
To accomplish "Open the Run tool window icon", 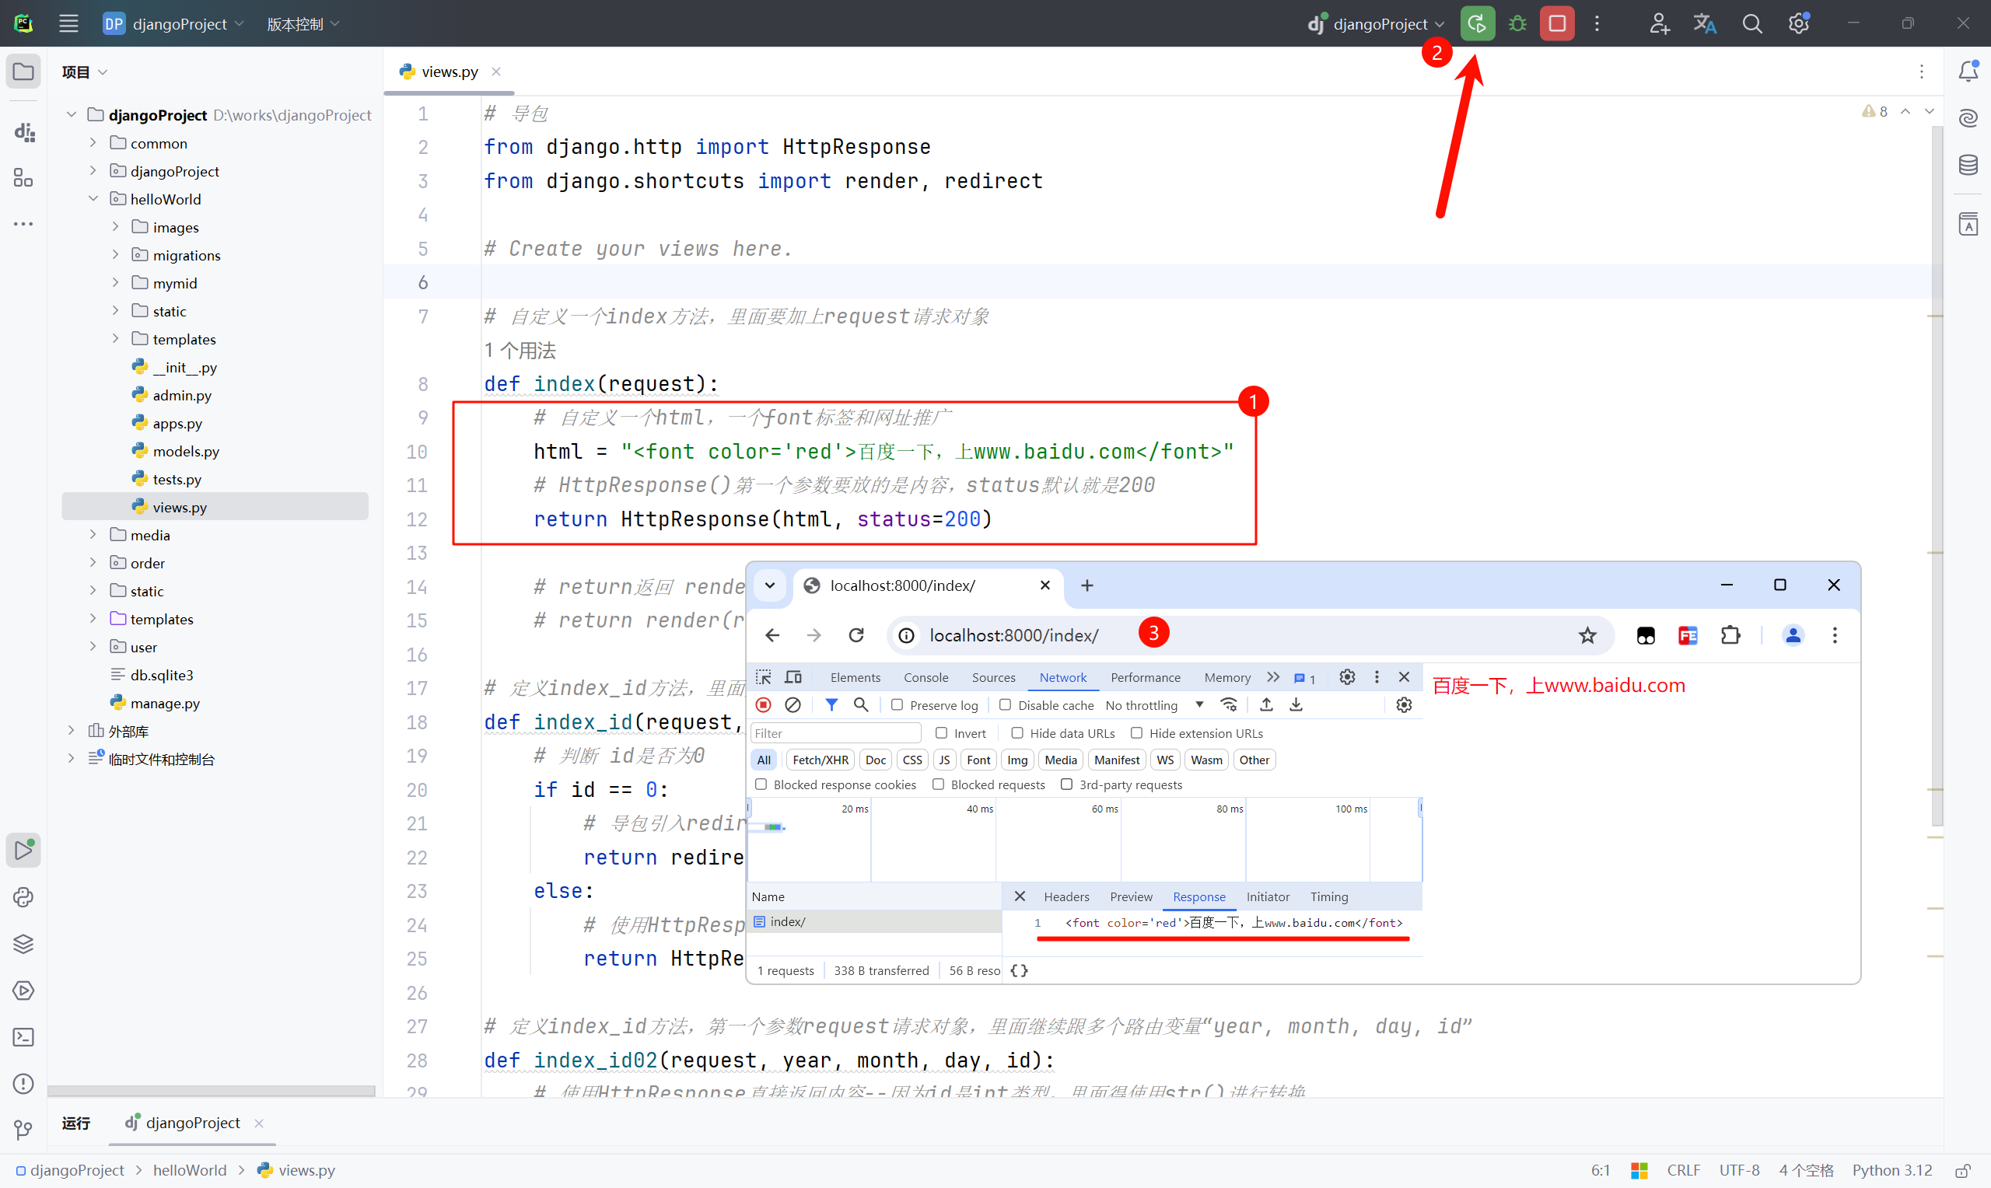I will [x=23, y=850].
